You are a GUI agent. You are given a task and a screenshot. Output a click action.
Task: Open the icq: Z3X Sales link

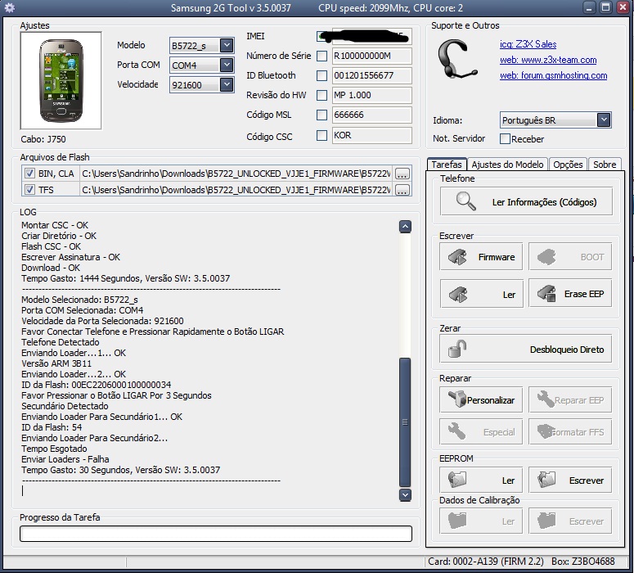coord(528,44)
